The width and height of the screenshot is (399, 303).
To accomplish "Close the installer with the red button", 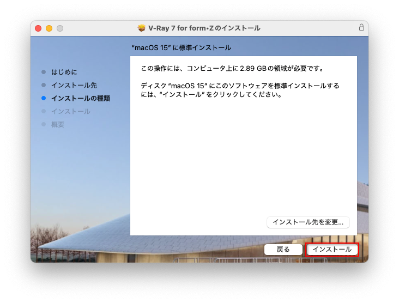I will tap(38, 28).
